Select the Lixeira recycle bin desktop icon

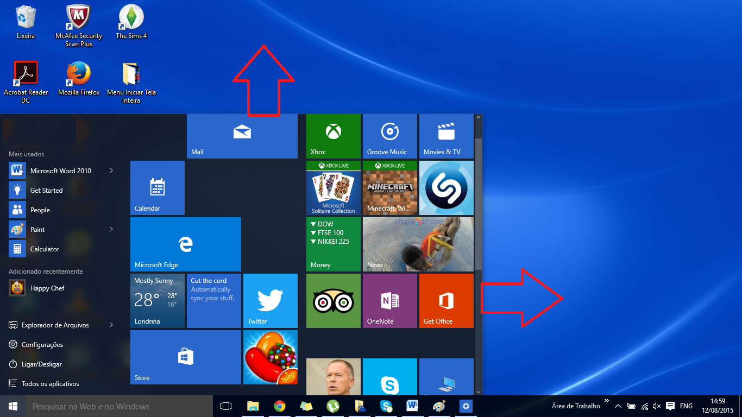click(26, 22)
